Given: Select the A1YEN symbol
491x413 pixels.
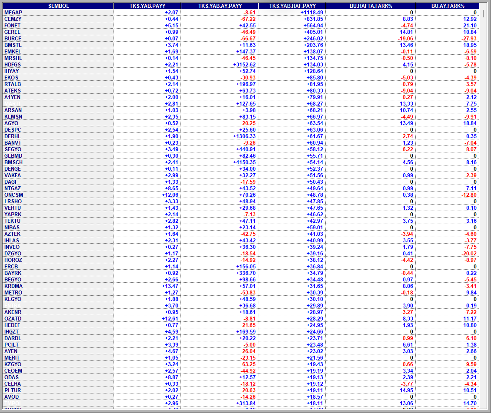Looking at the screenshot, I should (12, 97).
